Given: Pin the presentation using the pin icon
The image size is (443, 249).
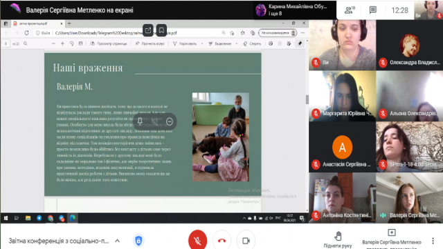Looking at the screenshot, I should click(140, 121).
